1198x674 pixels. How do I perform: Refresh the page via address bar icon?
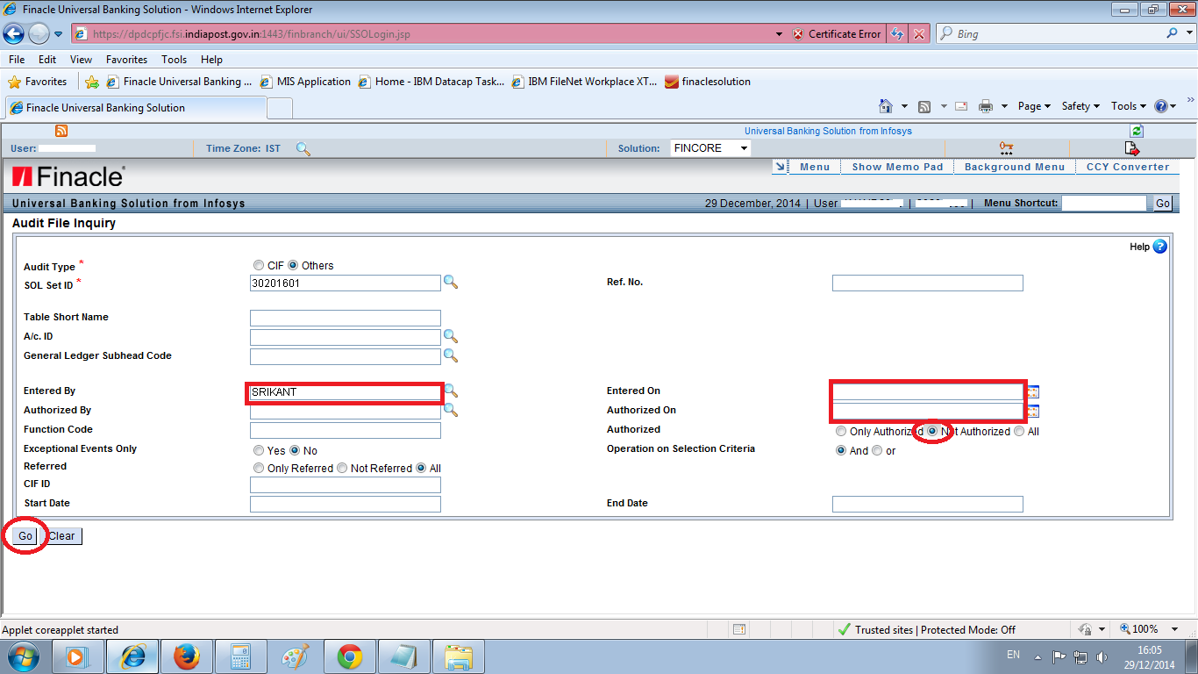click(897, 34)
